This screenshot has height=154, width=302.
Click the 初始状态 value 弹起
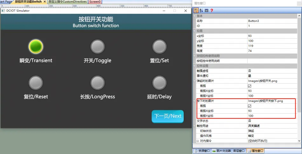(272, 131)
